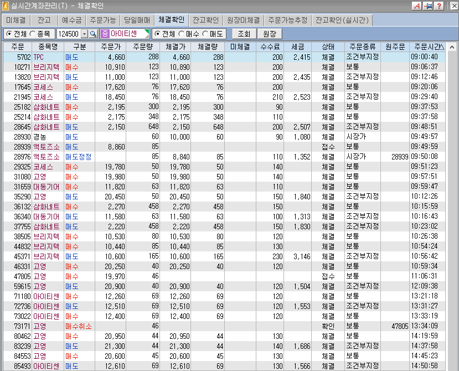This screenshot has width=459, height=371.
Task: Click the 조회 button
Action: pos(244,34)
